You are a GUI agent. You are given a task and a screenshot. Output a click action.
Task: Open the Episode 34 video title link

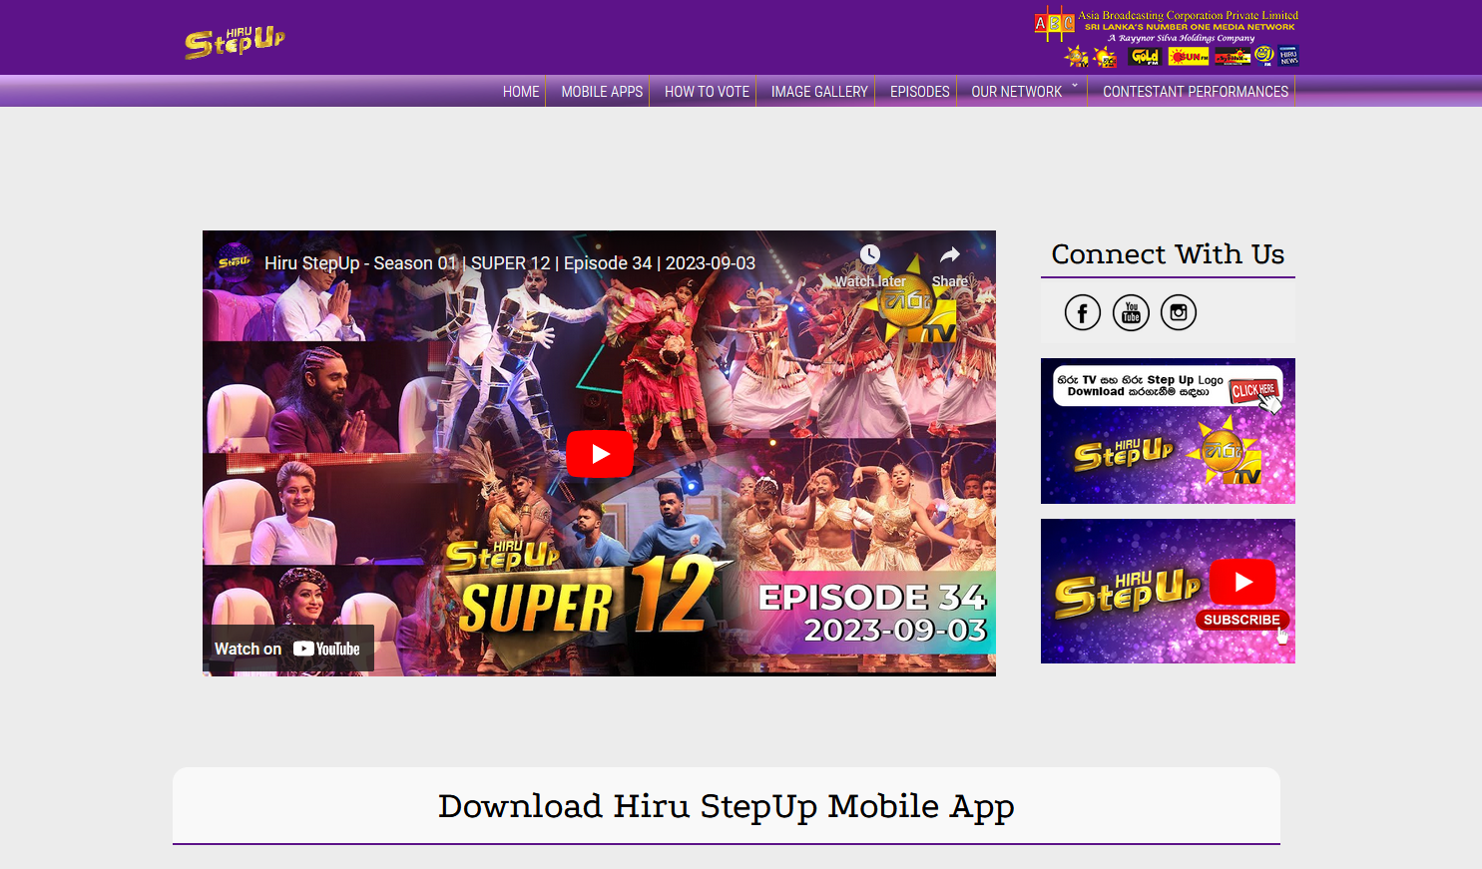click(509, 263)
